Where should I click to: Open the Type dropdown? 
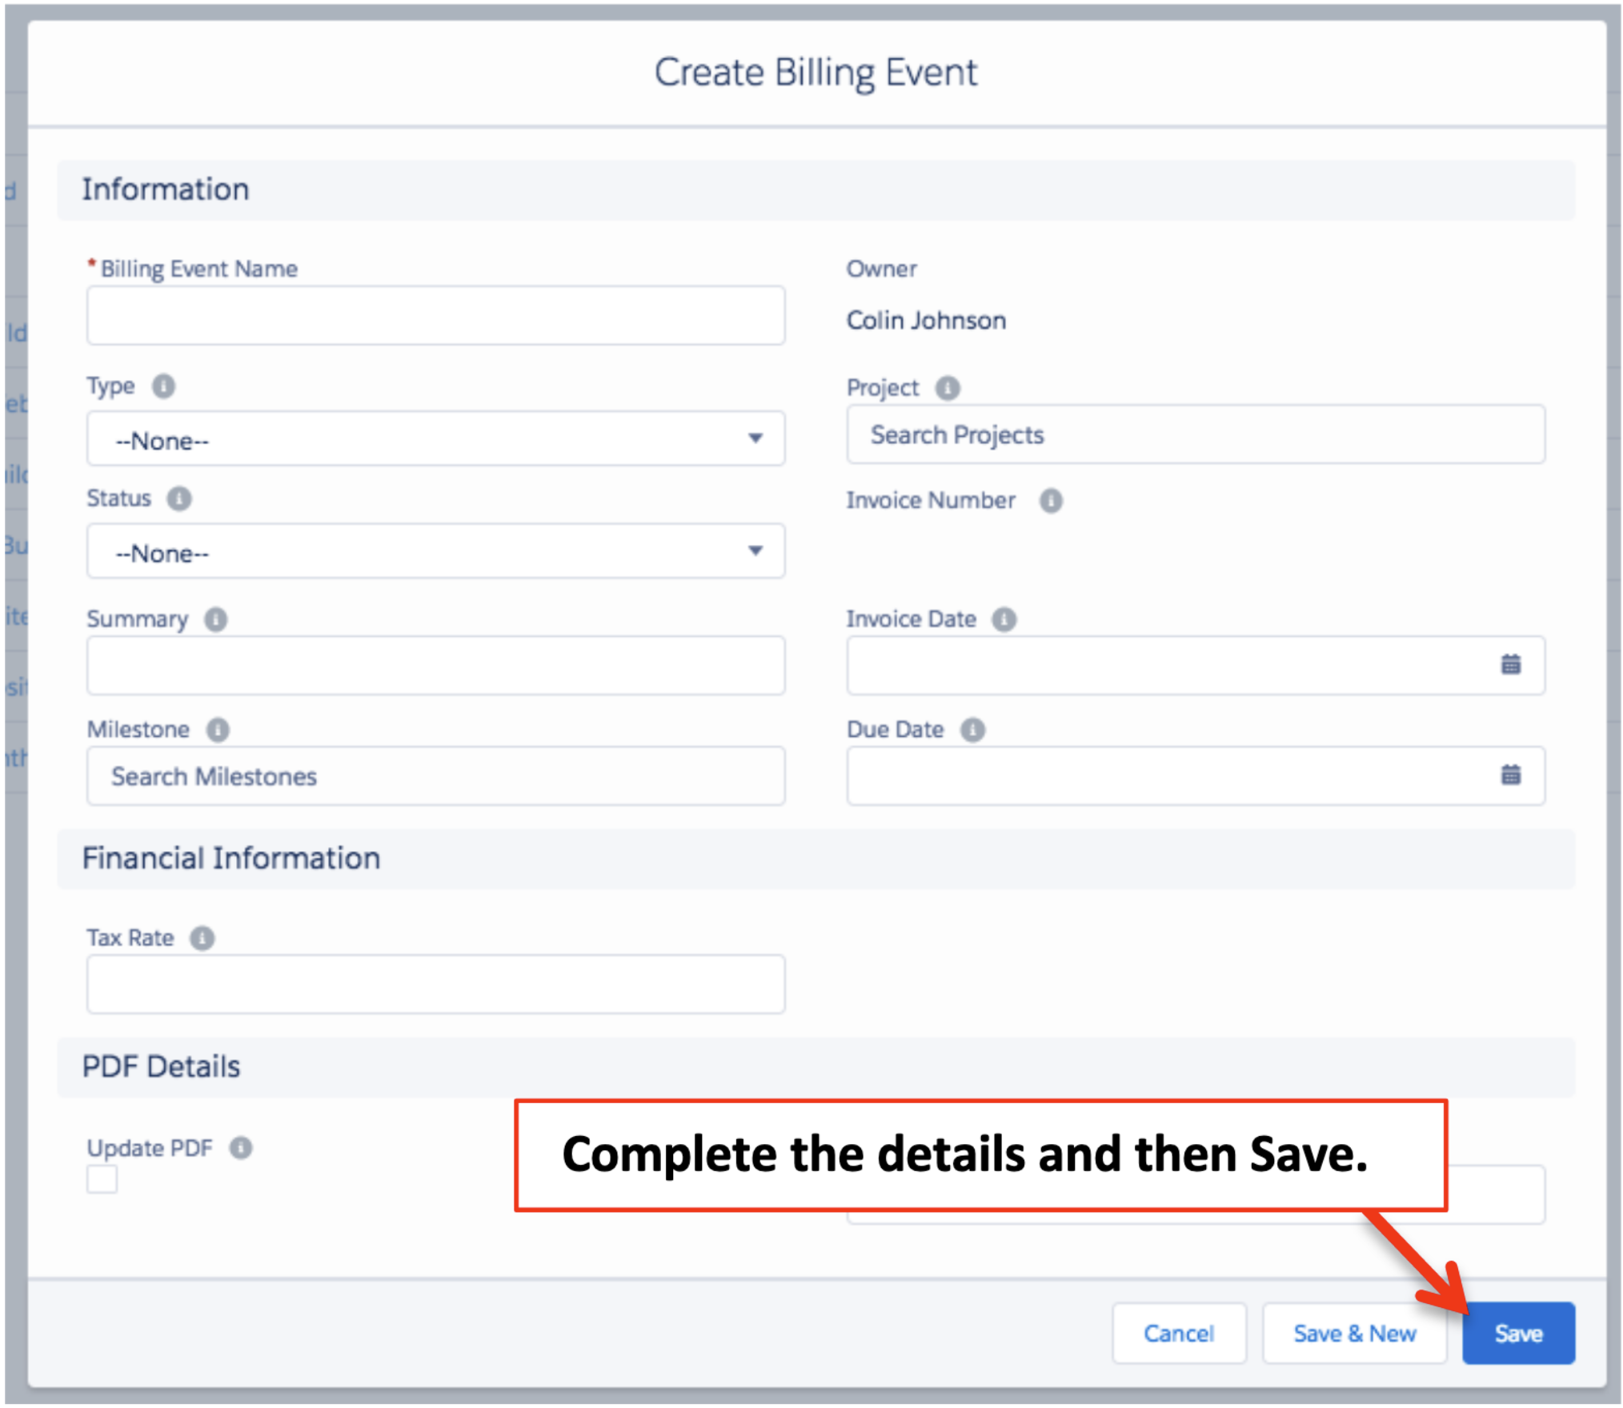pos(435,439)
